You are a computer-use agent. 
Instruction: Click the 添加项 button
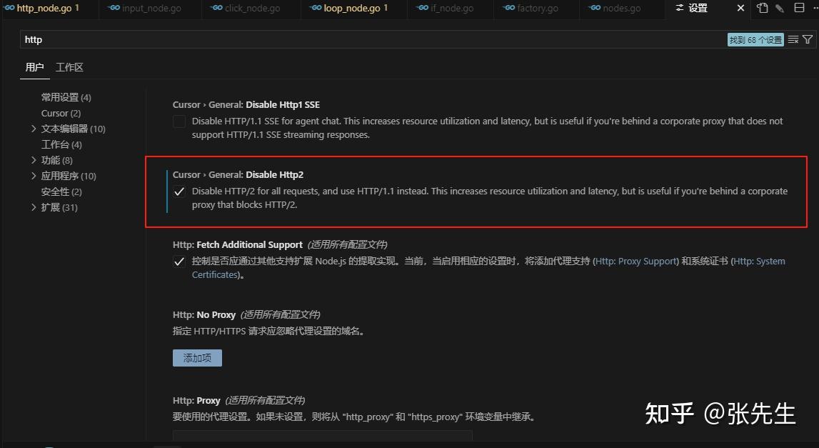click(x=197, y=357)
